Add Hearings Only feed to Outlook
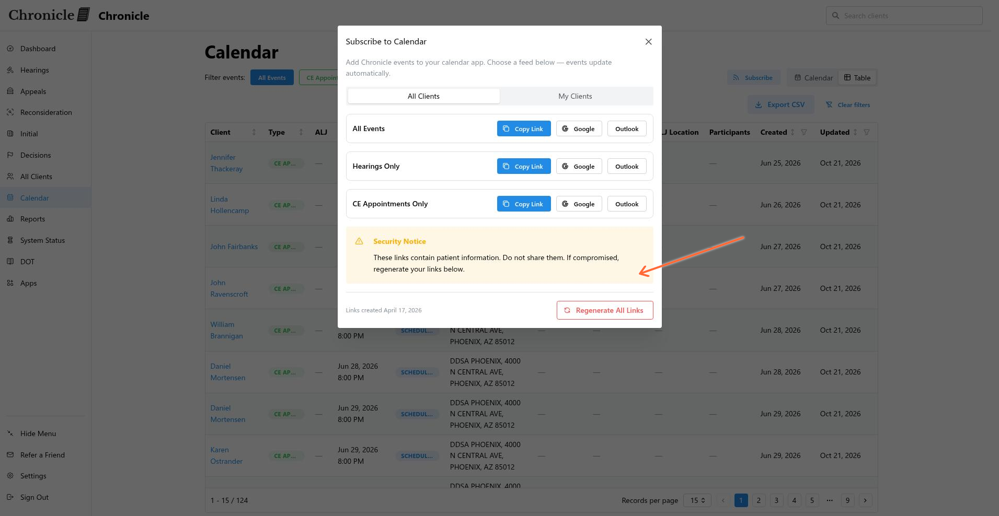 (627, 166)
